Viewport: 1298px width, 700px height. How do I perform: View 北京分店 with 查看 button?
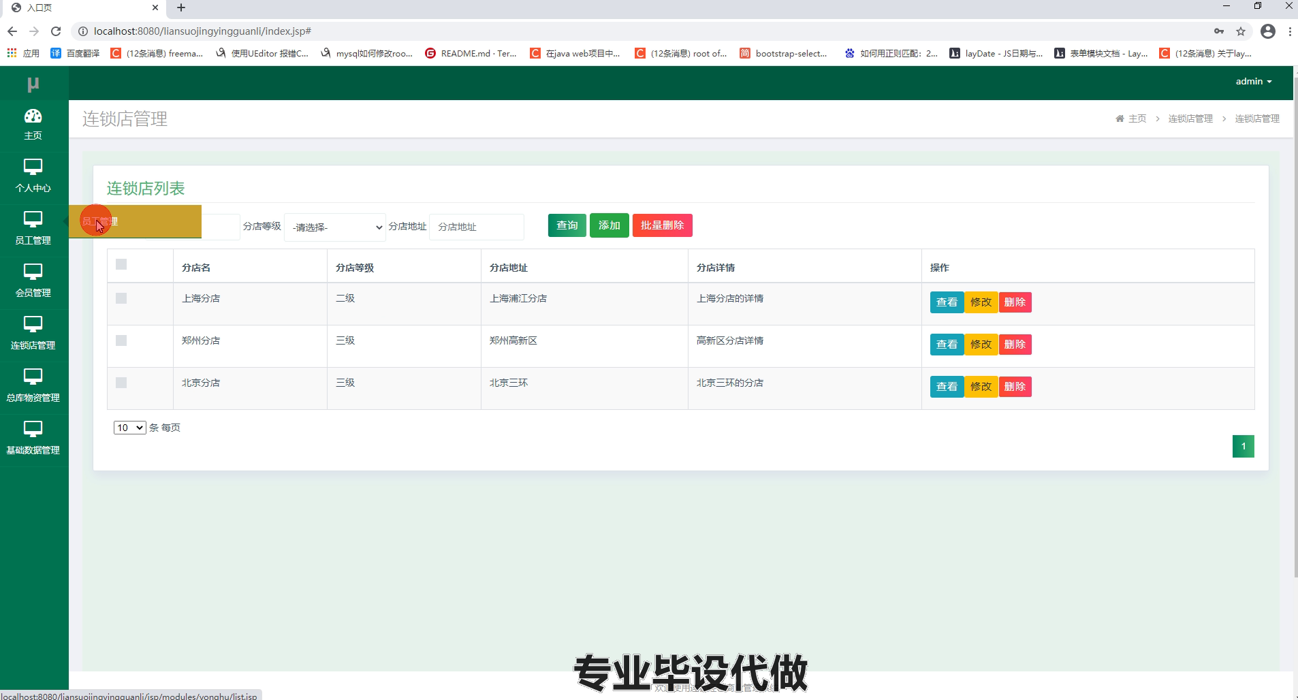click(x=947, y=387)
